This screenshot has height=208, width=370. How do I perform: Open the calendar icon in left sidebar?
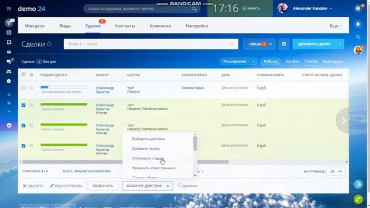(x=9, y=32)
